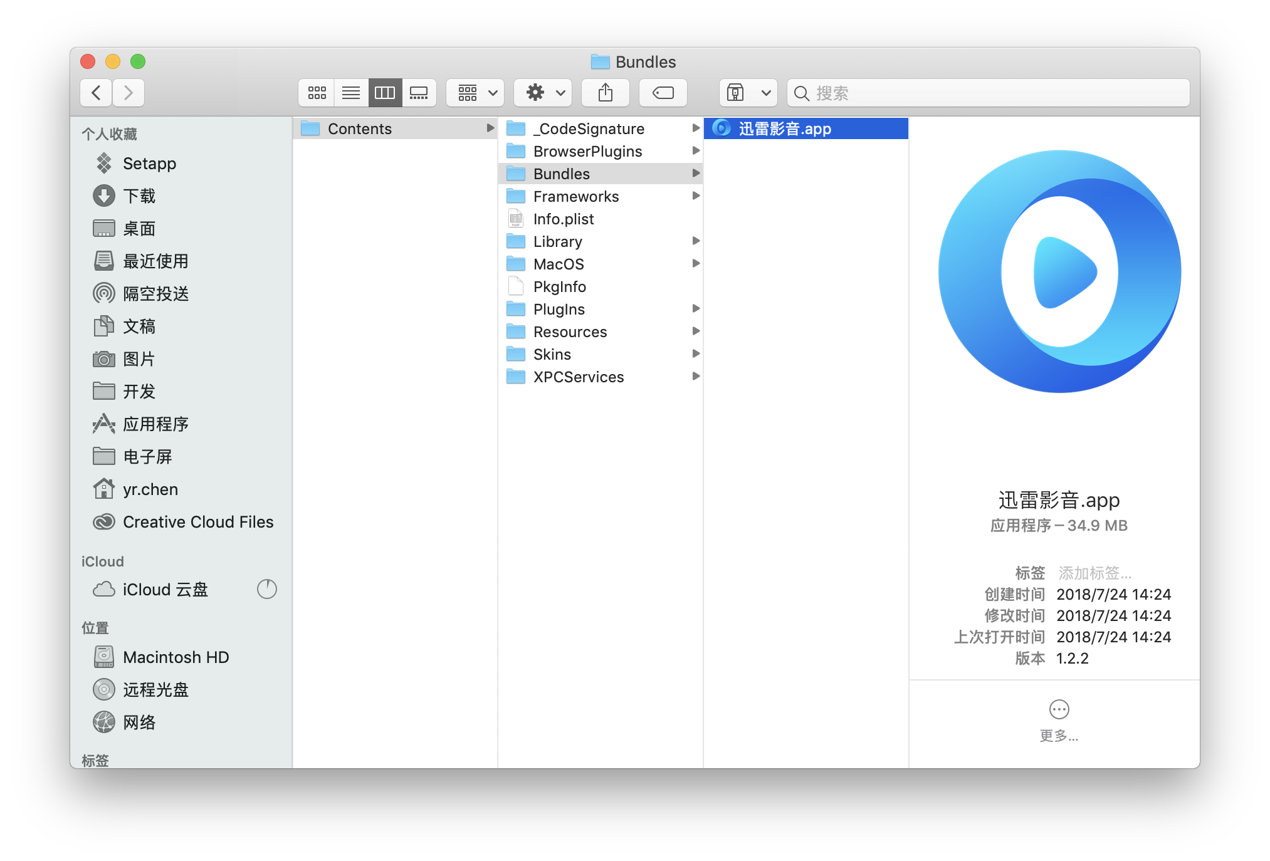Switch to gallery view mode
Viewport: 1270px width, 861px height.
click(419, 93)
